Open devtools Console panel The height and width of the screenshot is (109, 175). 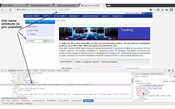tap(66, 71)
